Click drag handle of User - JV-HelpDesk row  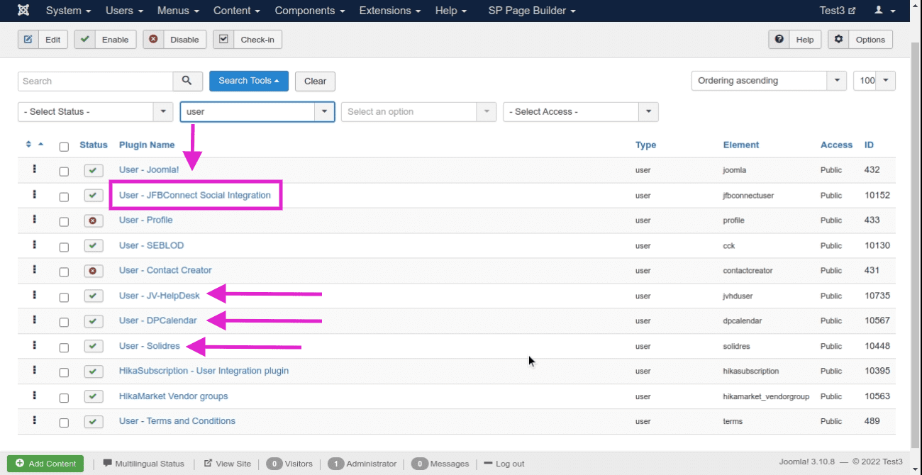point(34,295)
